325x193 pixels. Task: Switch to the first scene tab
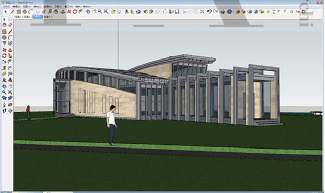18,17
